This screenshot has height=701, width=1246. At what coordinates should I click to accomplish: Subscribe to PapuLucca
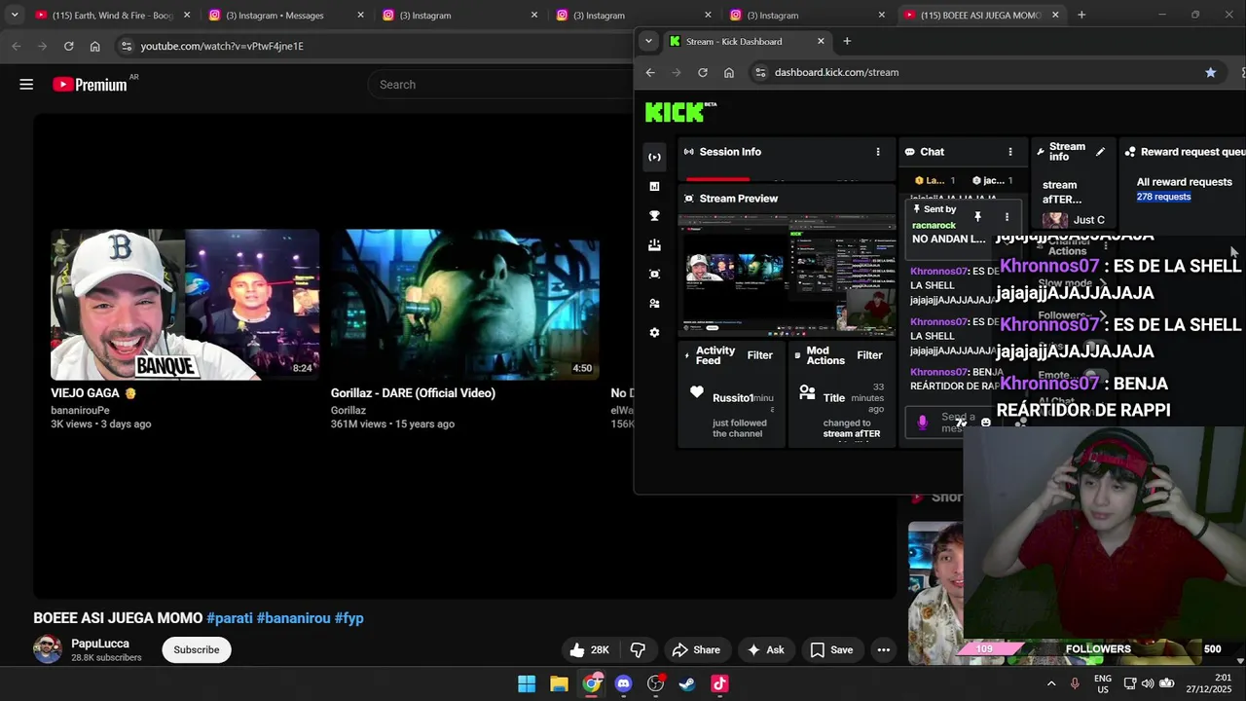click(x=197, y=649)
